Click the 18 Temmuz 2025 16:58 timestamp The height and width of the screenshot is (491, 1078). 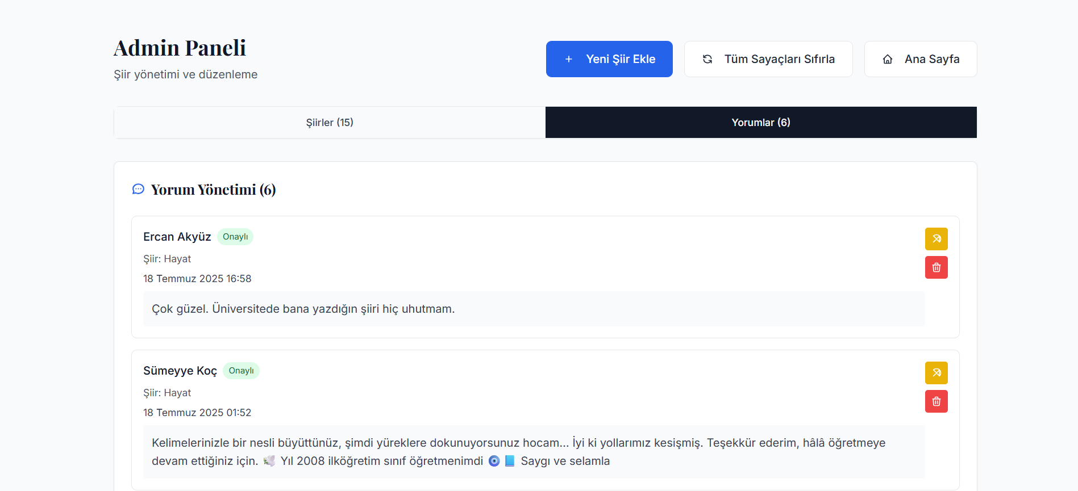pyautogui.click(x=197, y=279)
